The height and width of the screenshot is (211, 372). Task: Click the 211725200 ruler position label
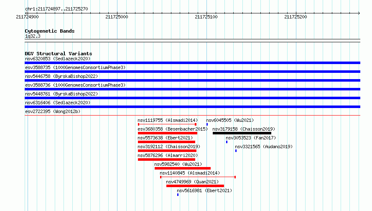pyautogui.click(x=296, y=17)
